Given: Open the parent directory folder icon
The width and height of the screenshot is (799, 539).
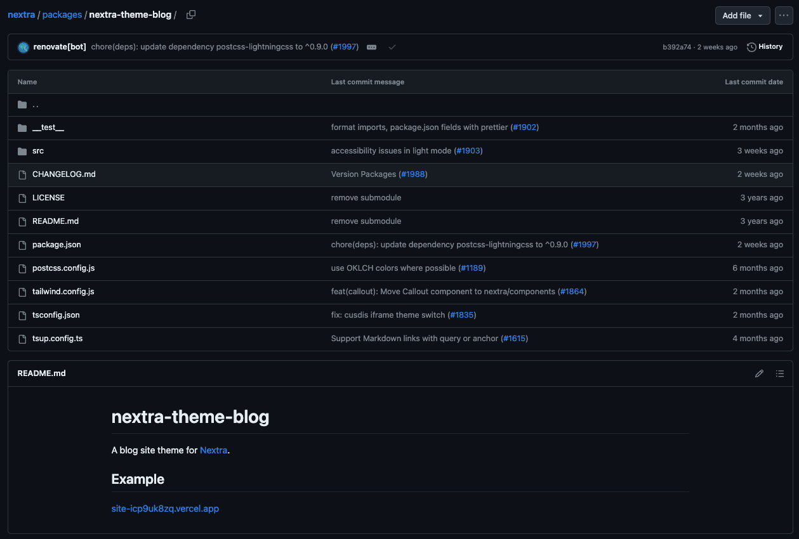Looking at the screenshot, I should click(22, 105).
